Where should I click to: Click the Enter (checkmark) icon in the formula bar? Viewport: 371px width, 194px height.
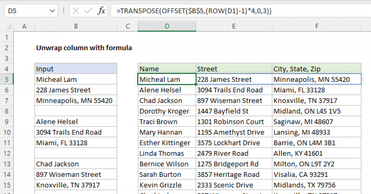(x=87, y=10)
